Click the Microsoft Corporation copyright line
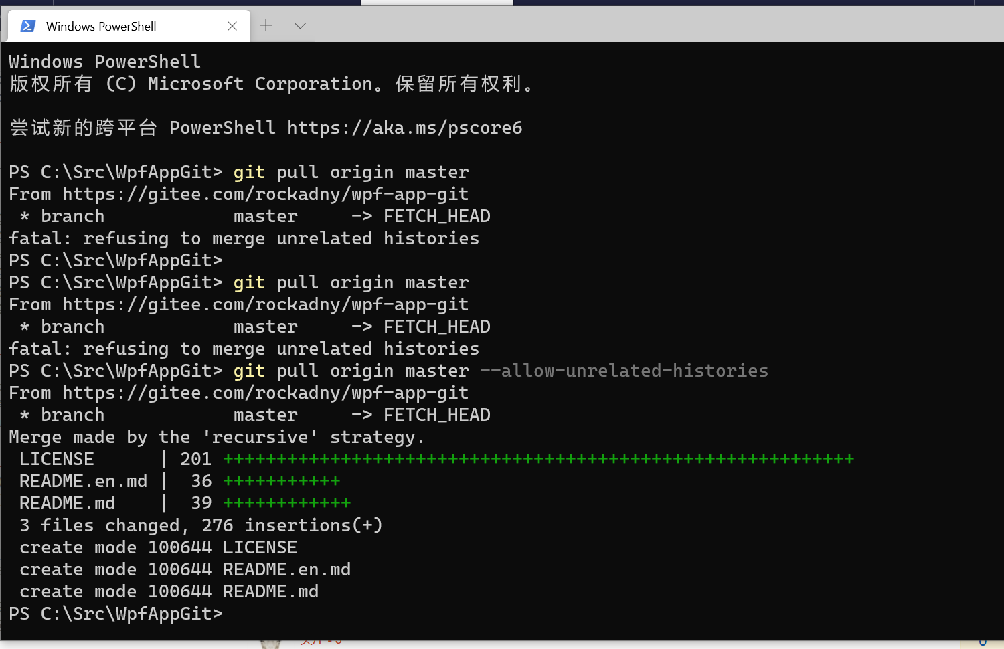This screenshot has width=1004, height=649. coord(272,84)
